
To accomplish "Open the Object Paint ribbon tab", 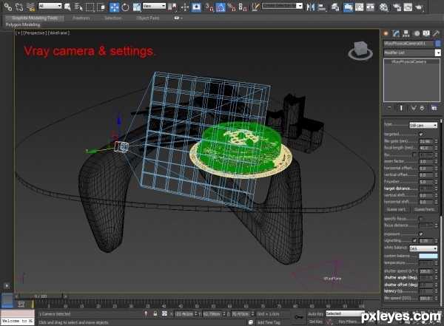I will click(148, 18).
